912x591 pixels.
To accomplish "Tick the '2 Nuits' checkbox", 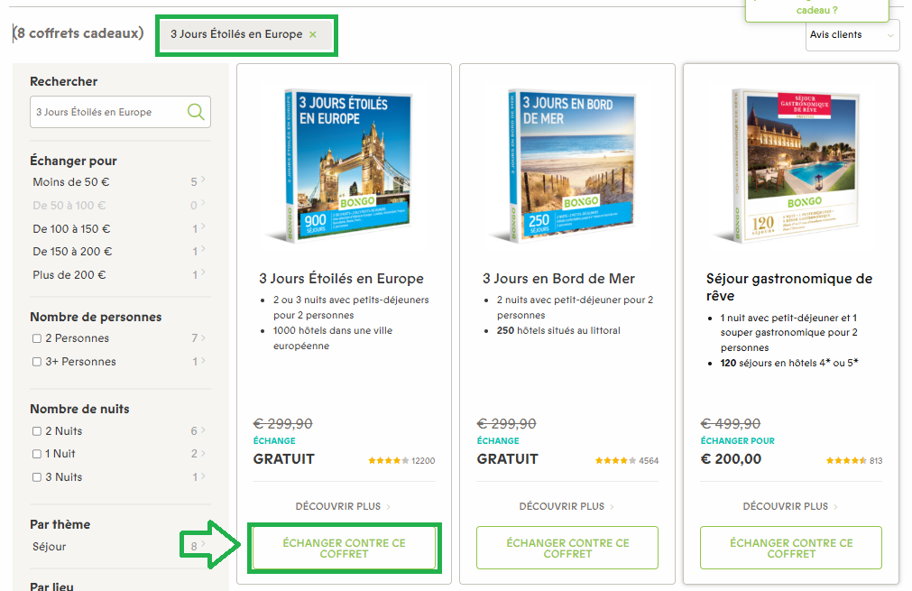I will point(37,431).
